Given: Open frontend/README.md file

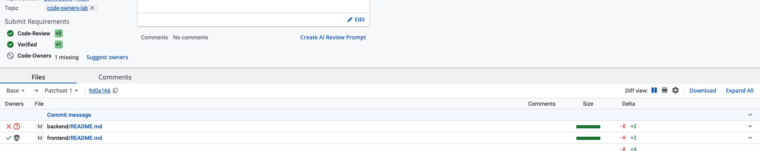Looking at the screenshot, I should 75,138.
